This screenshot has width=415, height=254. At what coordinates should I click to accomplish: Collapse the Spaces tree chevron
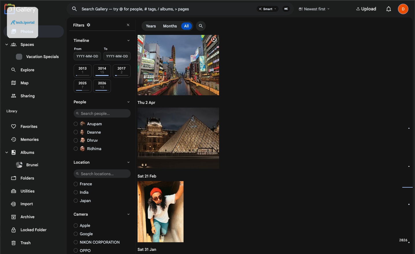coord(7,44)
